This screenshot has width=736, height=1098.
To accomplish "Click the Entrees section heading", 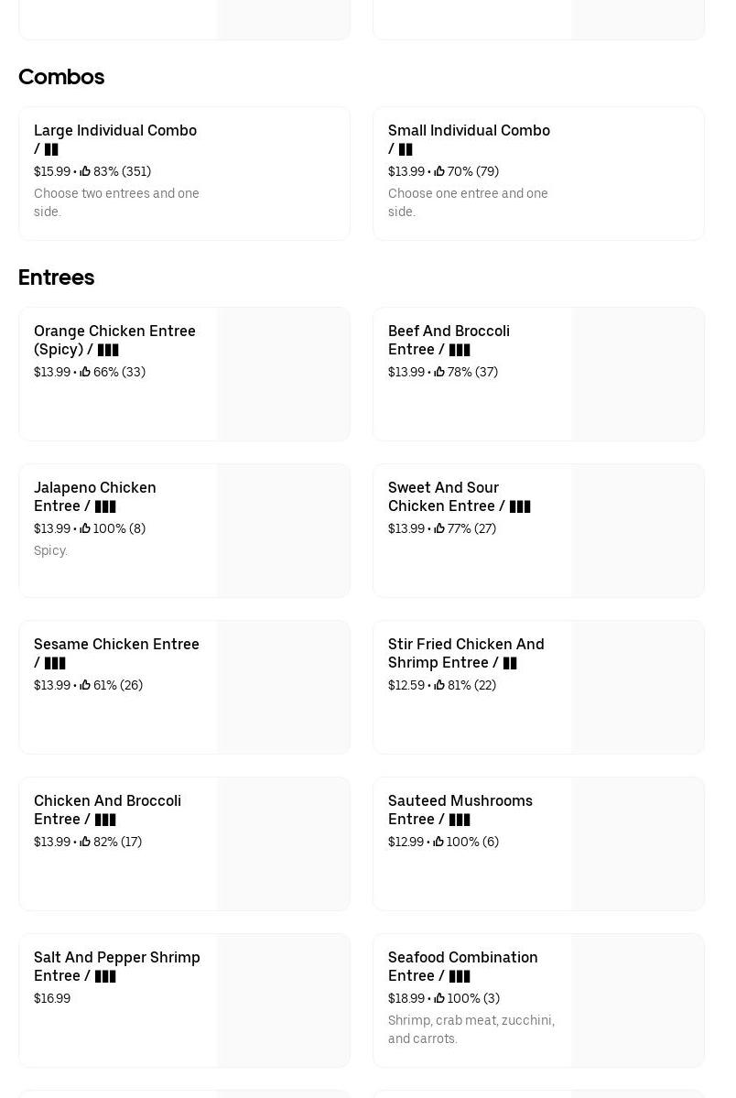I will click(x=57, y=277).
